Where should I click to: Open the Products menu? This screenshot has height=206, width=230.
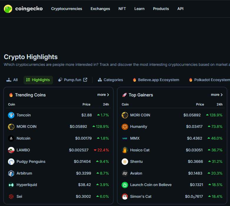pyautogui.click(x=161, y=9)
